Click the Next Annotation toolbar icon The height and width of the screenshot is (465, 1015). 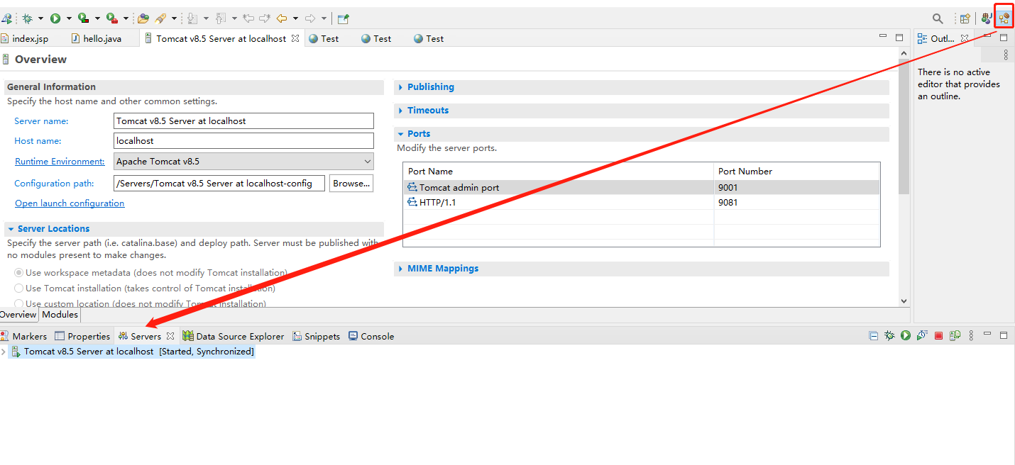192,18
